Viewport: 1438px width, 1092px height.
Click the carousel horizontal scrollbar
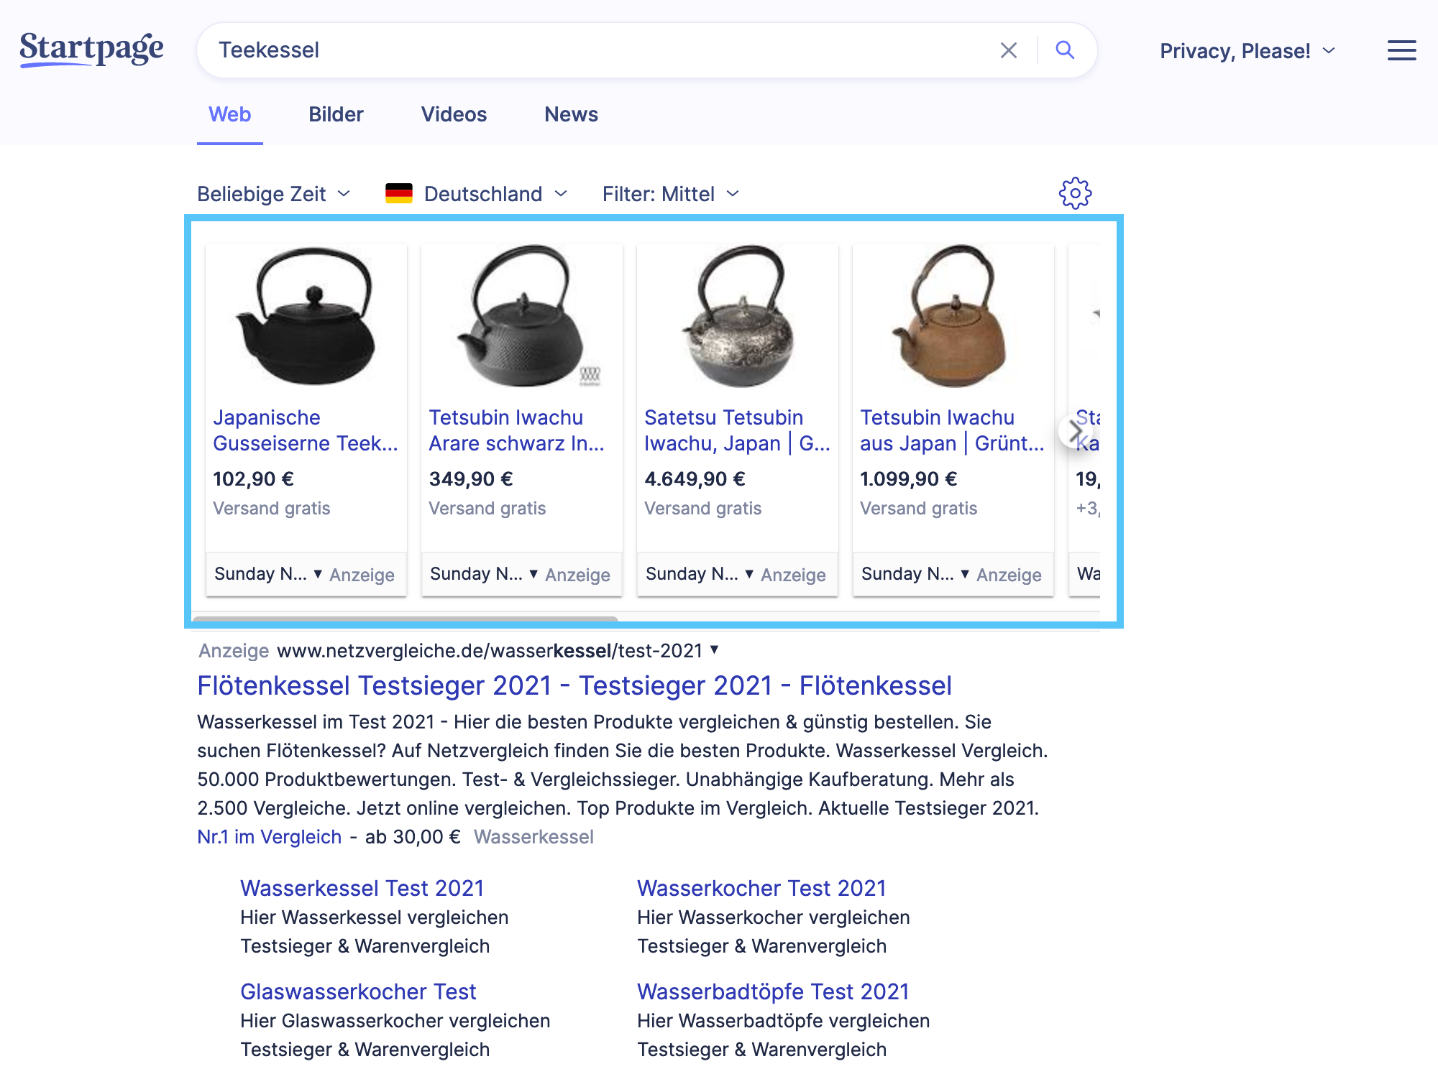pyautogui.click(x=405, y=618)
